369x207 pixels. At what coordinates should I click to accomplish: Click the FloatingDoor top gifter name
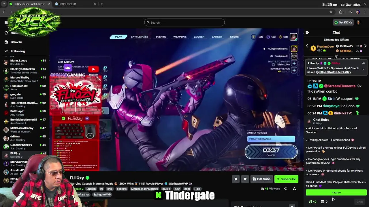coord(325,47)
